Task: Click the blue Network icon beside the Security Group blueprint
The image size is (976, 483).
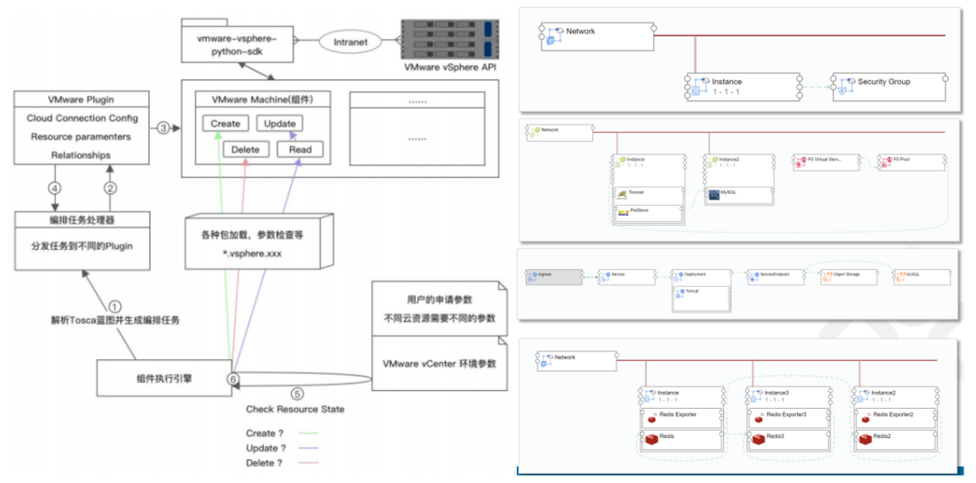Action: point(553,35)
